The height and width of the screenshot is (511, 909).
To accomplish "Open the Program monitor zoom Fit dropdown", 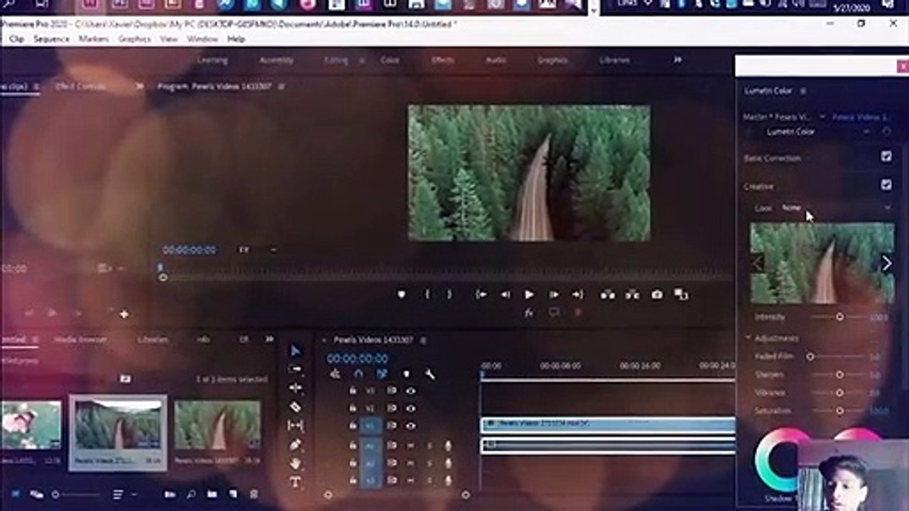I will tap(257, 250).
